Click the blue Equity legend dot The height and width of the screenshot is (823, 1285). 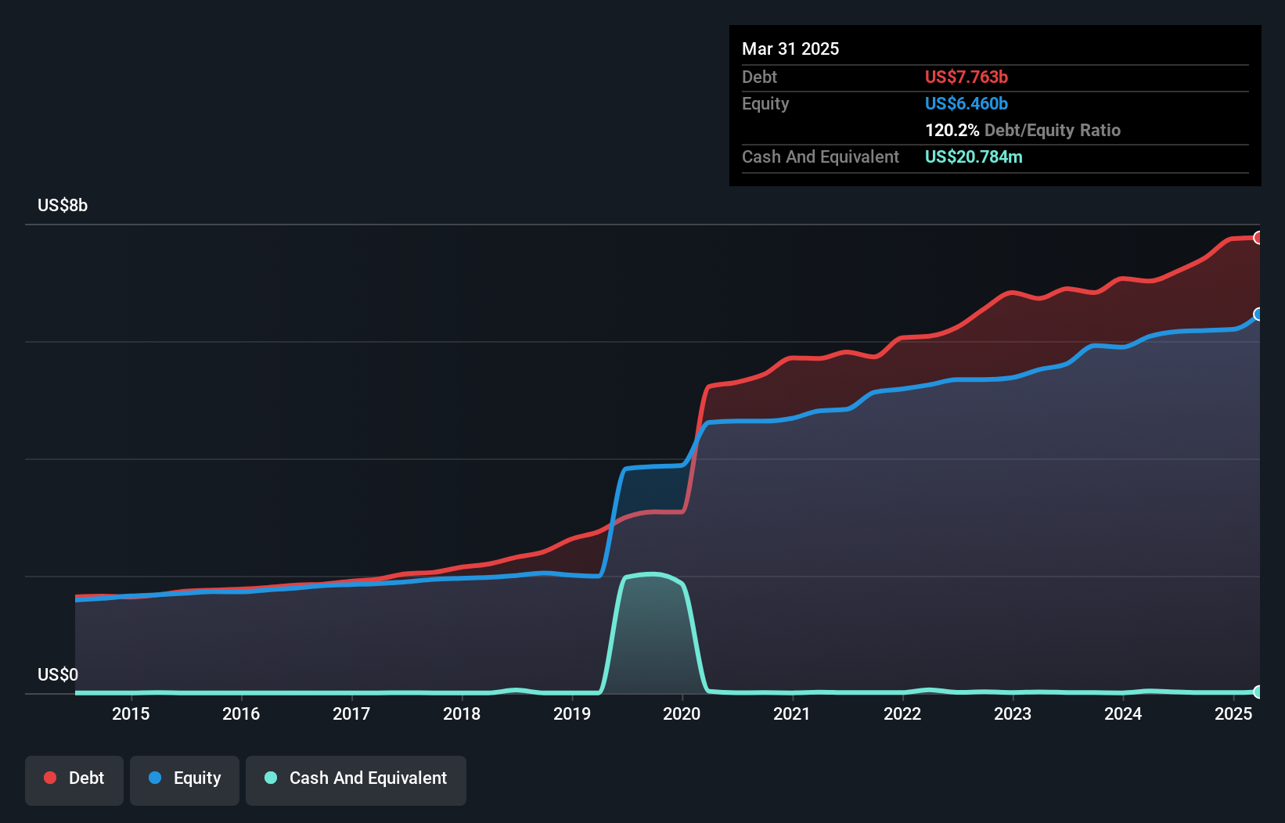coord(155,778)
